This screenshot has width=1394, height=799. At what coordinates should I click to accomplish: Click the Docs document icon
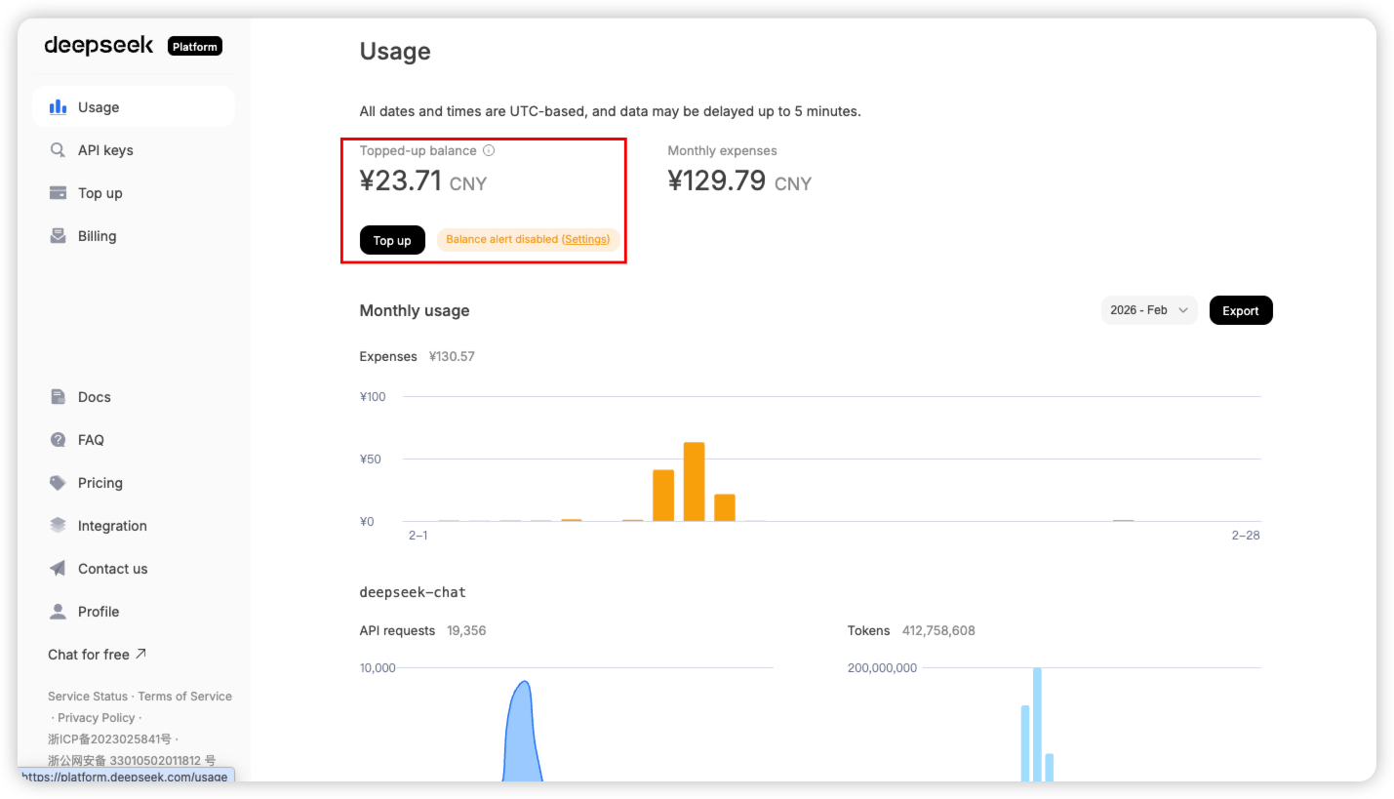(x=59, y=397)
